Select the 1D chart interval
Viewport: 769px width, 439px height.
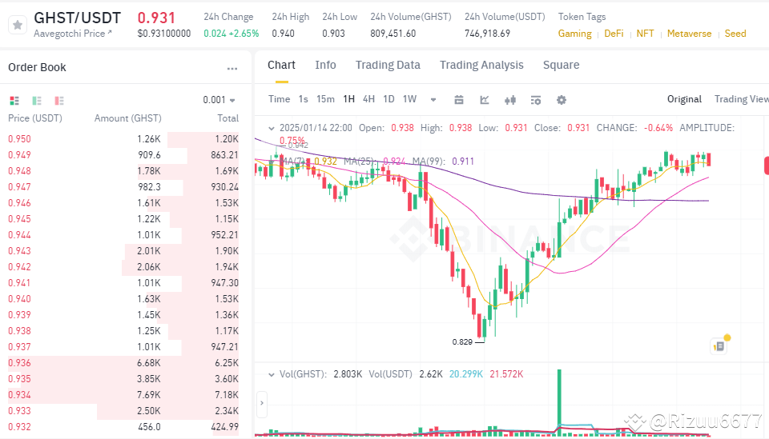(x=389, y=99)
